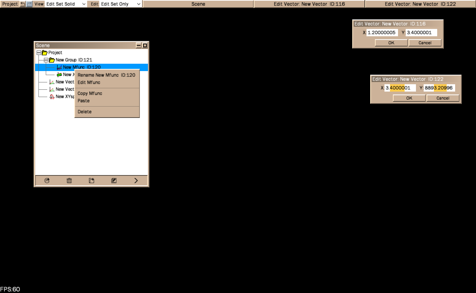Click the edit pencil icon in Scene panel
The width and height of the screenshot is (476, 293).
point(114,181)
